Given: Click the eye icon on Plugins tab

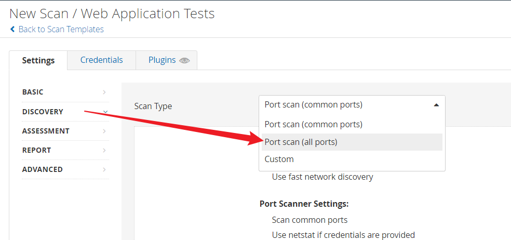Looking at the screenshot, I should (x=184, y=60).
